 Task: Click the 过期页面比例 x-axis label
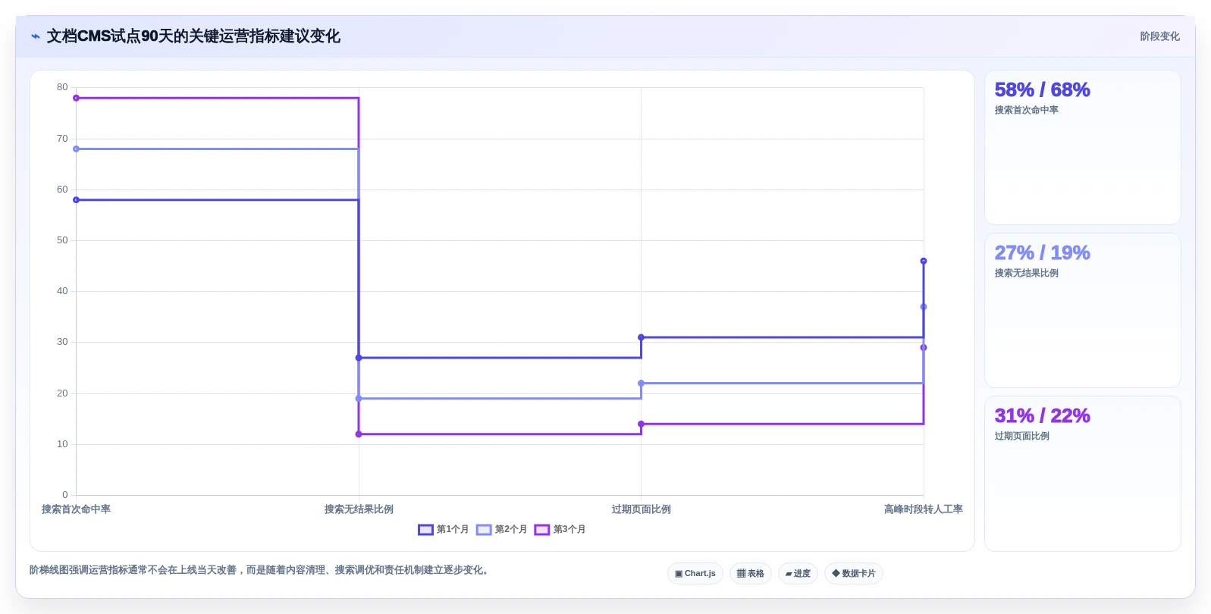pos(641,509)
